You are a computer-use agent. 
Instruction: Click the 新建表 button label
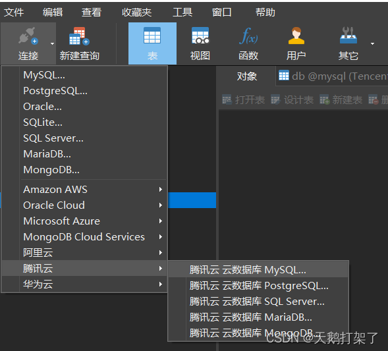(347, 100)
